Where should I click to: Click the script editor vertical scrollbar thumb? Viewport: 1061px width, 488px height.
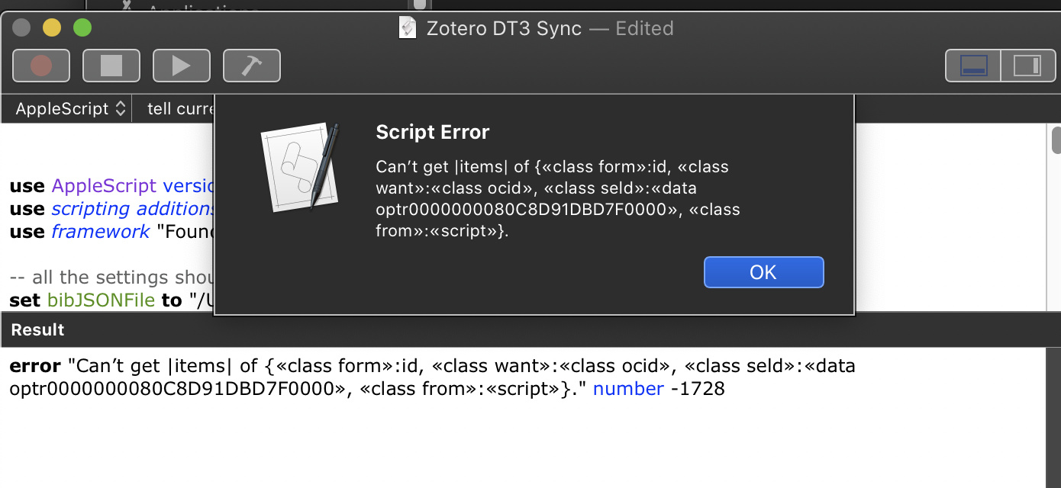click(1056, 140)
